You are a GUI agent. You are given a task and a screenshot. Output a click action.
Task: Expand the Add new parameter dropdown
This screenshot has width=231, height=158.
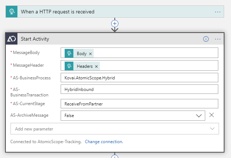(115, 129)
